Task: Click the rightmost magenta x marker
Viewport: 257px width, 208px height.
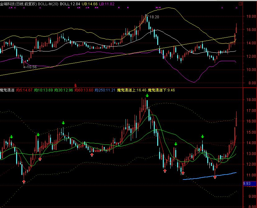Action: 236,8
